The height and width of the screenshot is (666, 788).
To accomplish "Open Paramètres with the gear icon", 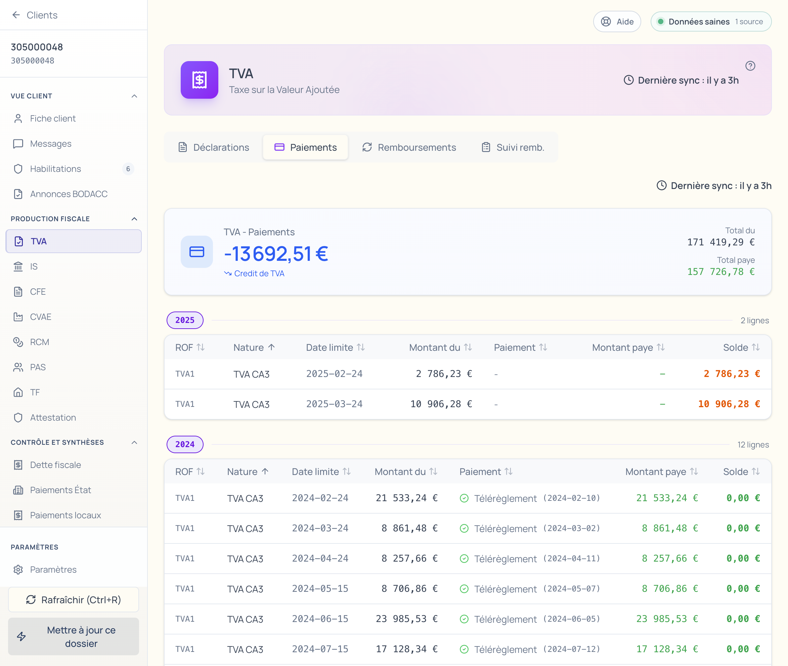I will pos(53,569).
